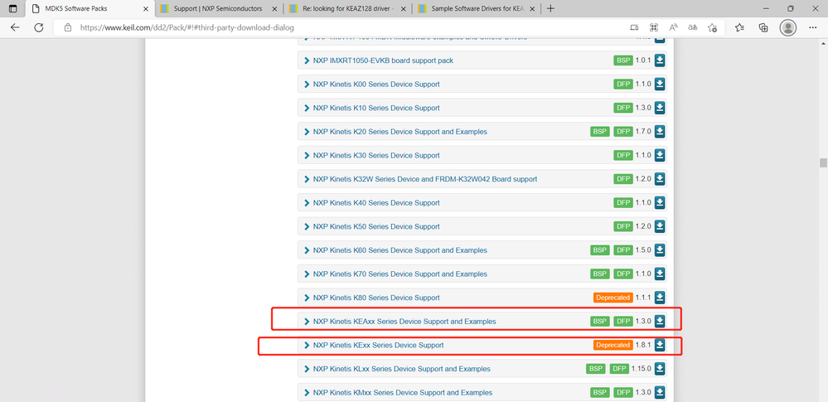This screenshot has width=828, height=402.
Task: Expand Kinetis K30 Series Device Support
Action: point(307,156)
